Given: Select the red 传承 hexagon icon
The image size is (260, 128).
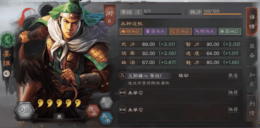Looking at the screenshot, I should pos(92,111).
